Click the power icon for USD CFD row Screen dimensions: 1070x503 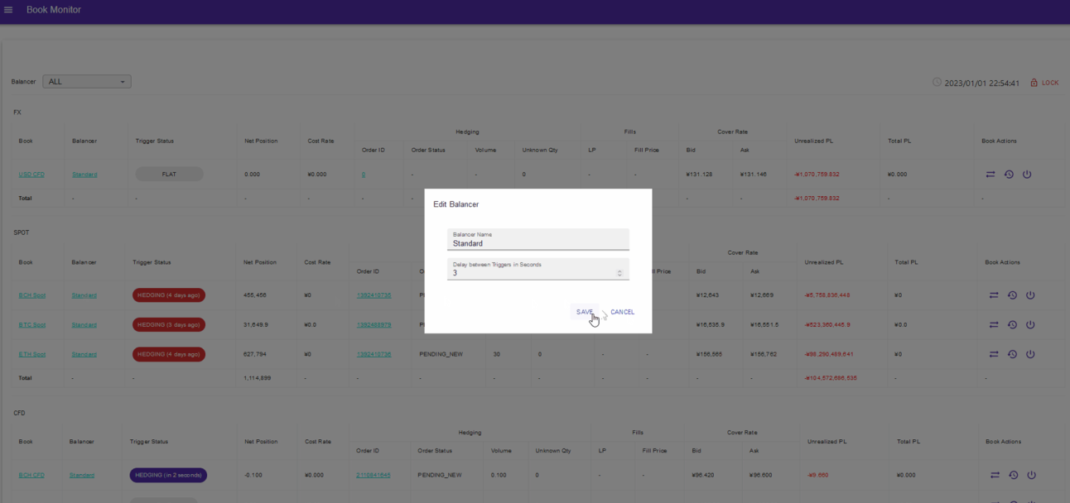[1027, 175]
